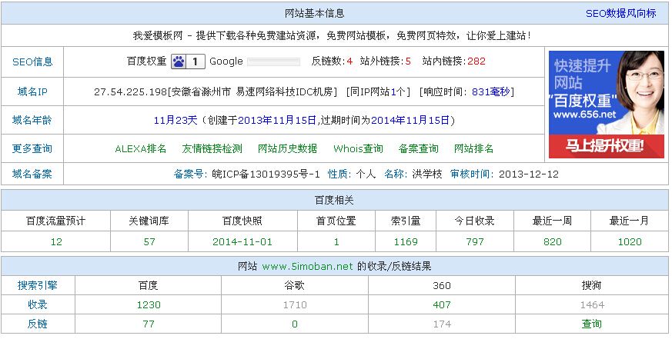Click the 域名年龄 row label

click(x=32, y=120)
